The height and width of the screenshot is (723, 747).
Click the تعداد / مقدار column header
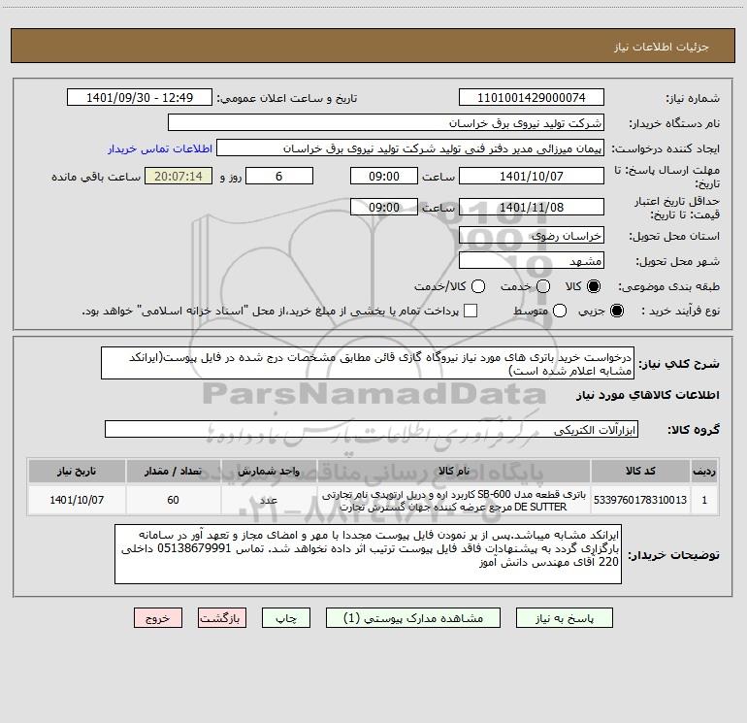point(174,471)
